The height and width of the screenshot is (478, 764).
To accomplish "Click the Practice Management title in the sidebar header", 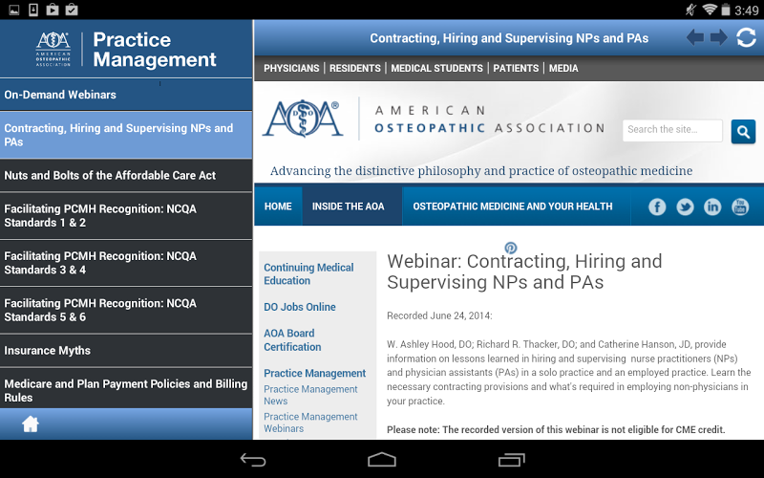I will click(155, 50).
